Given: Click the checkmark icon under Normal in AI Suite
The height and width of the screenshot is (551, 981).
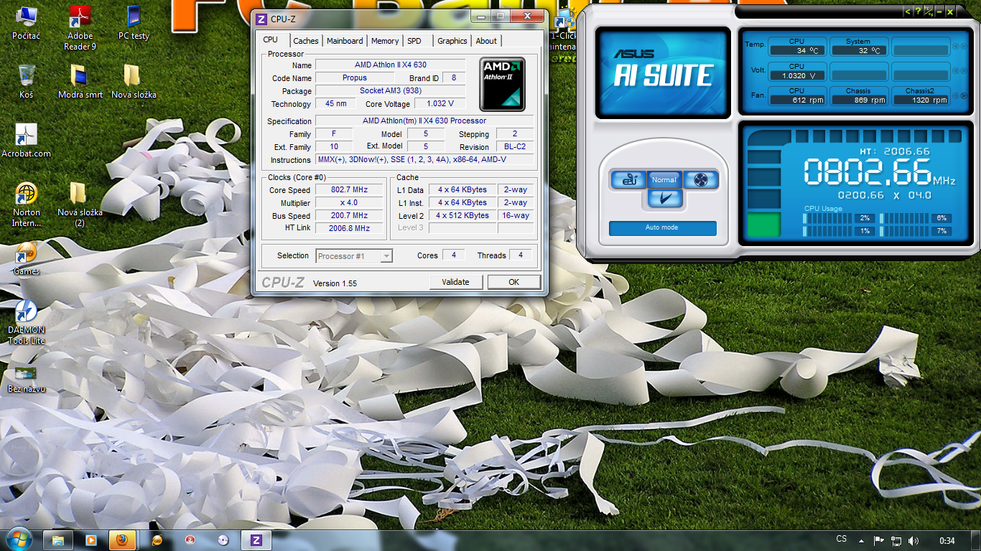Looking at the screenshot, I should point(664,198).
